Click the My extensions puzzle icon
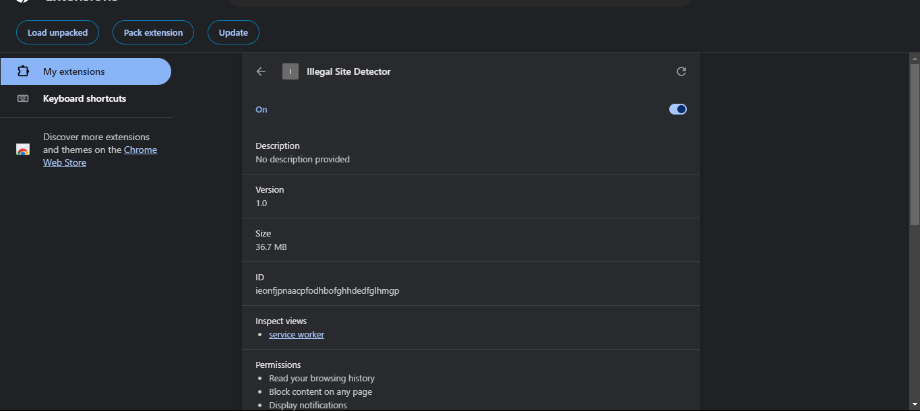 pos(23,71)
